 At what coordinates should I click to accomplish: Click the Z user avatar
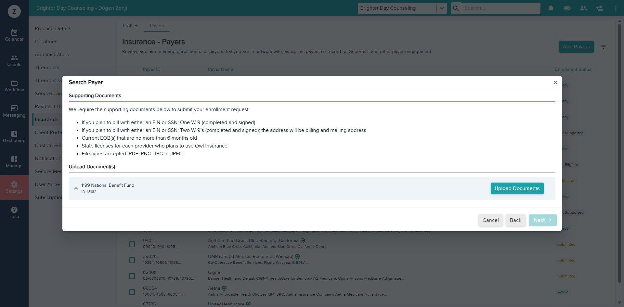coord(14,11)
